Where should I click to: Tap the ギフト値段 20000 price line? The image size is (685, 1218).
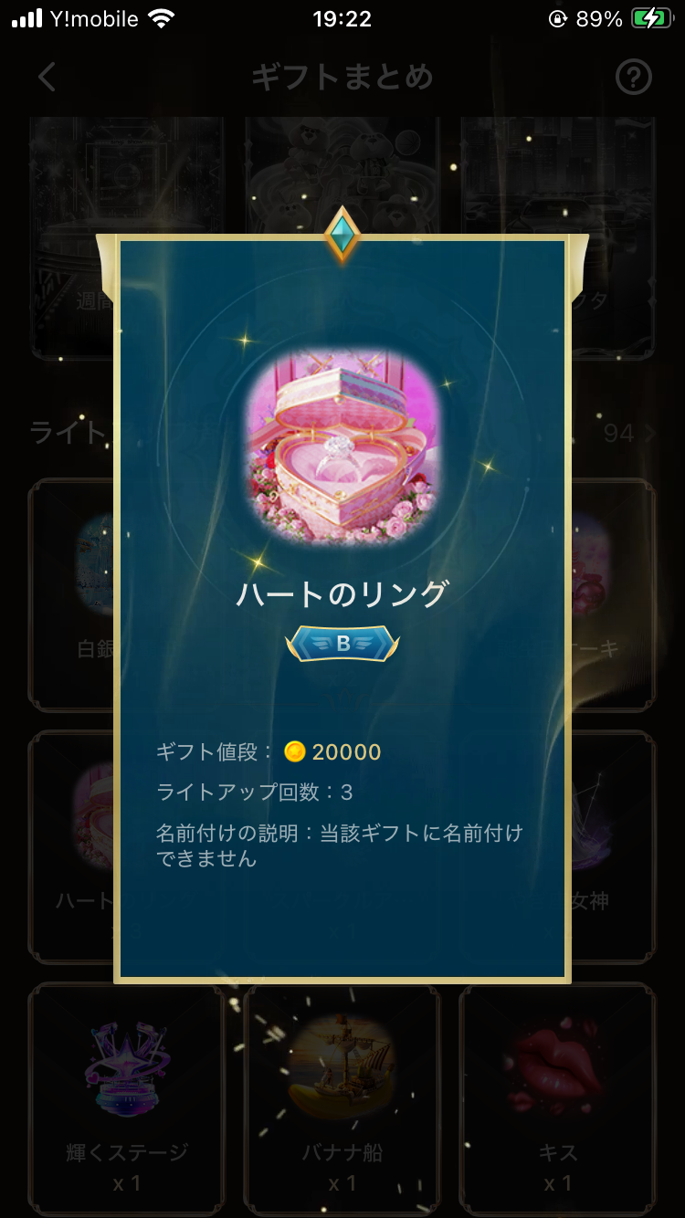(x=269, y=751)
